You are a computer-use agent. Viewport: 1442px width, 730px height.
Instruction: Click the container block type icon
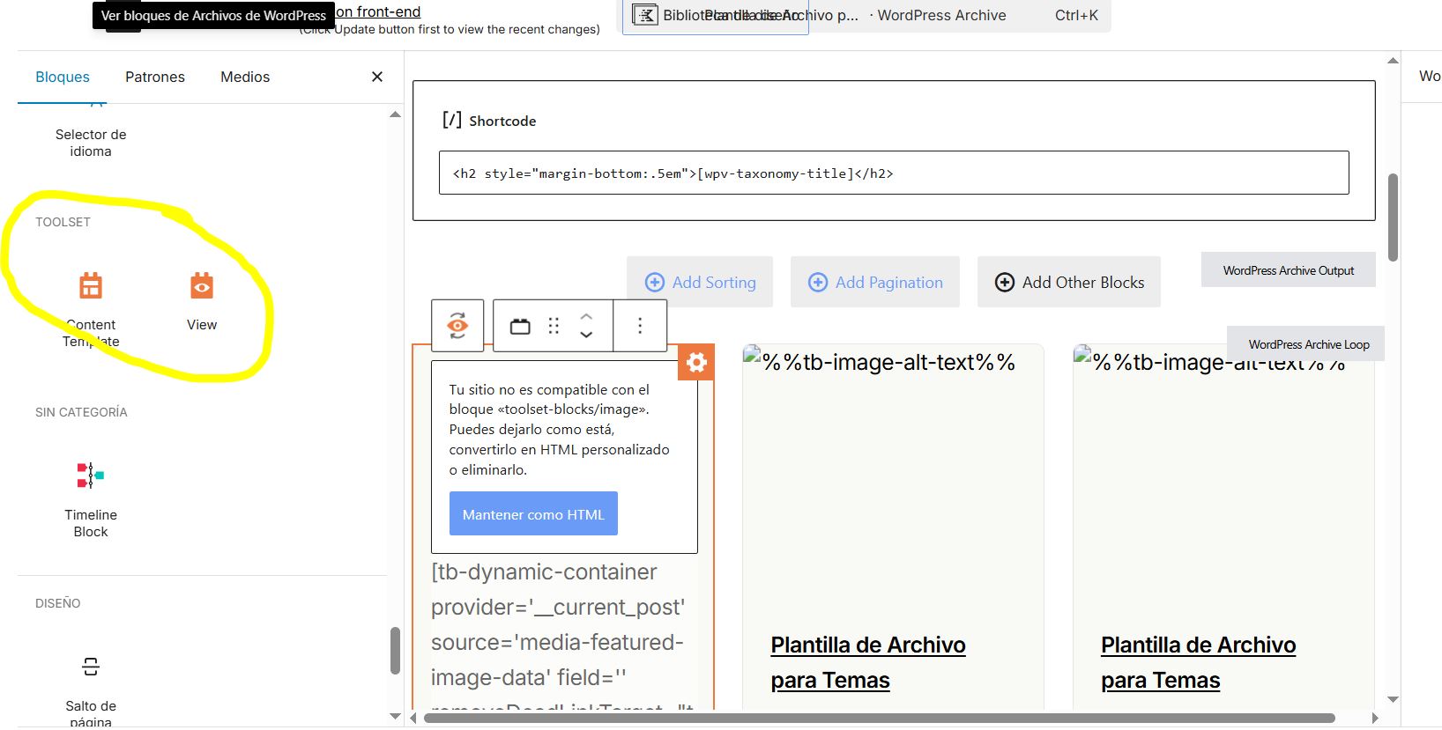click(x=520, y=326)
